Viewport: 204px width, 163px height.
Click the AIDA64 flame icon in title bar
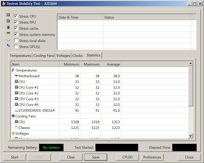[x=4, y=4]
